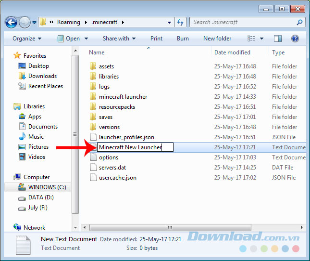Click the 25-May-17 17:03 date of options
This screenshot has height=261, width=310.
coord(235,157)
